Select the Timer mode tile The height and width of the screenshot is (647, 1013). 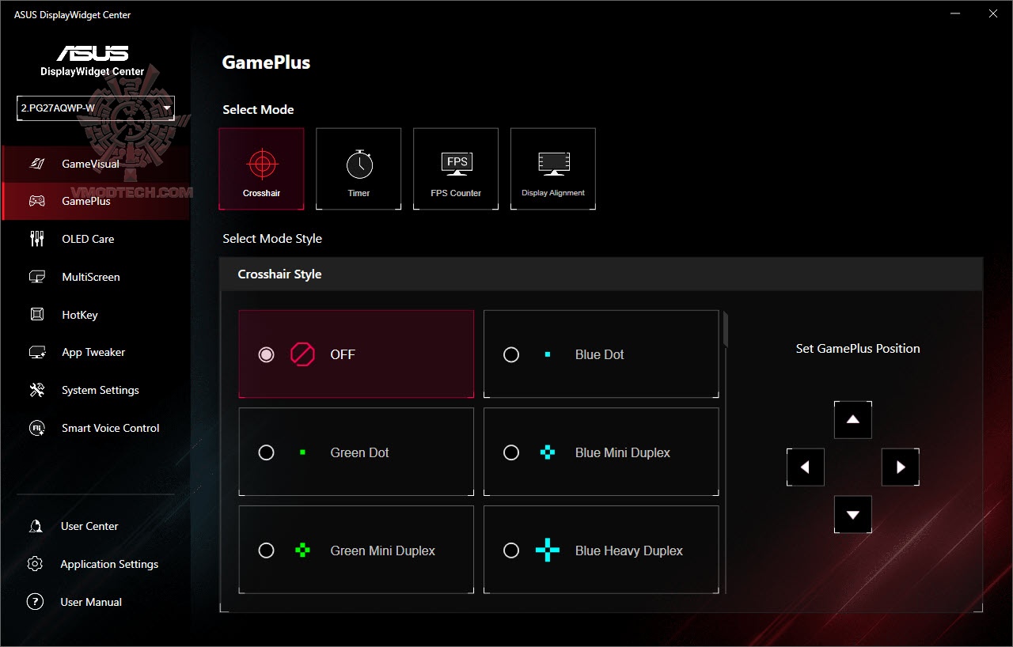[x=359, y=169]
